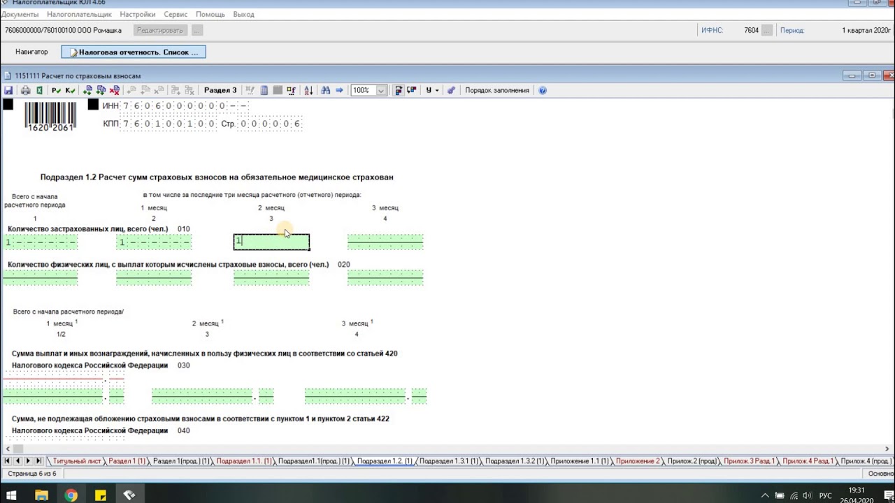The width and height of the screenshot is (895, 503).
Task: Open search with the binoculars icon
Action: pyautogui.click(x=325, y=90)
